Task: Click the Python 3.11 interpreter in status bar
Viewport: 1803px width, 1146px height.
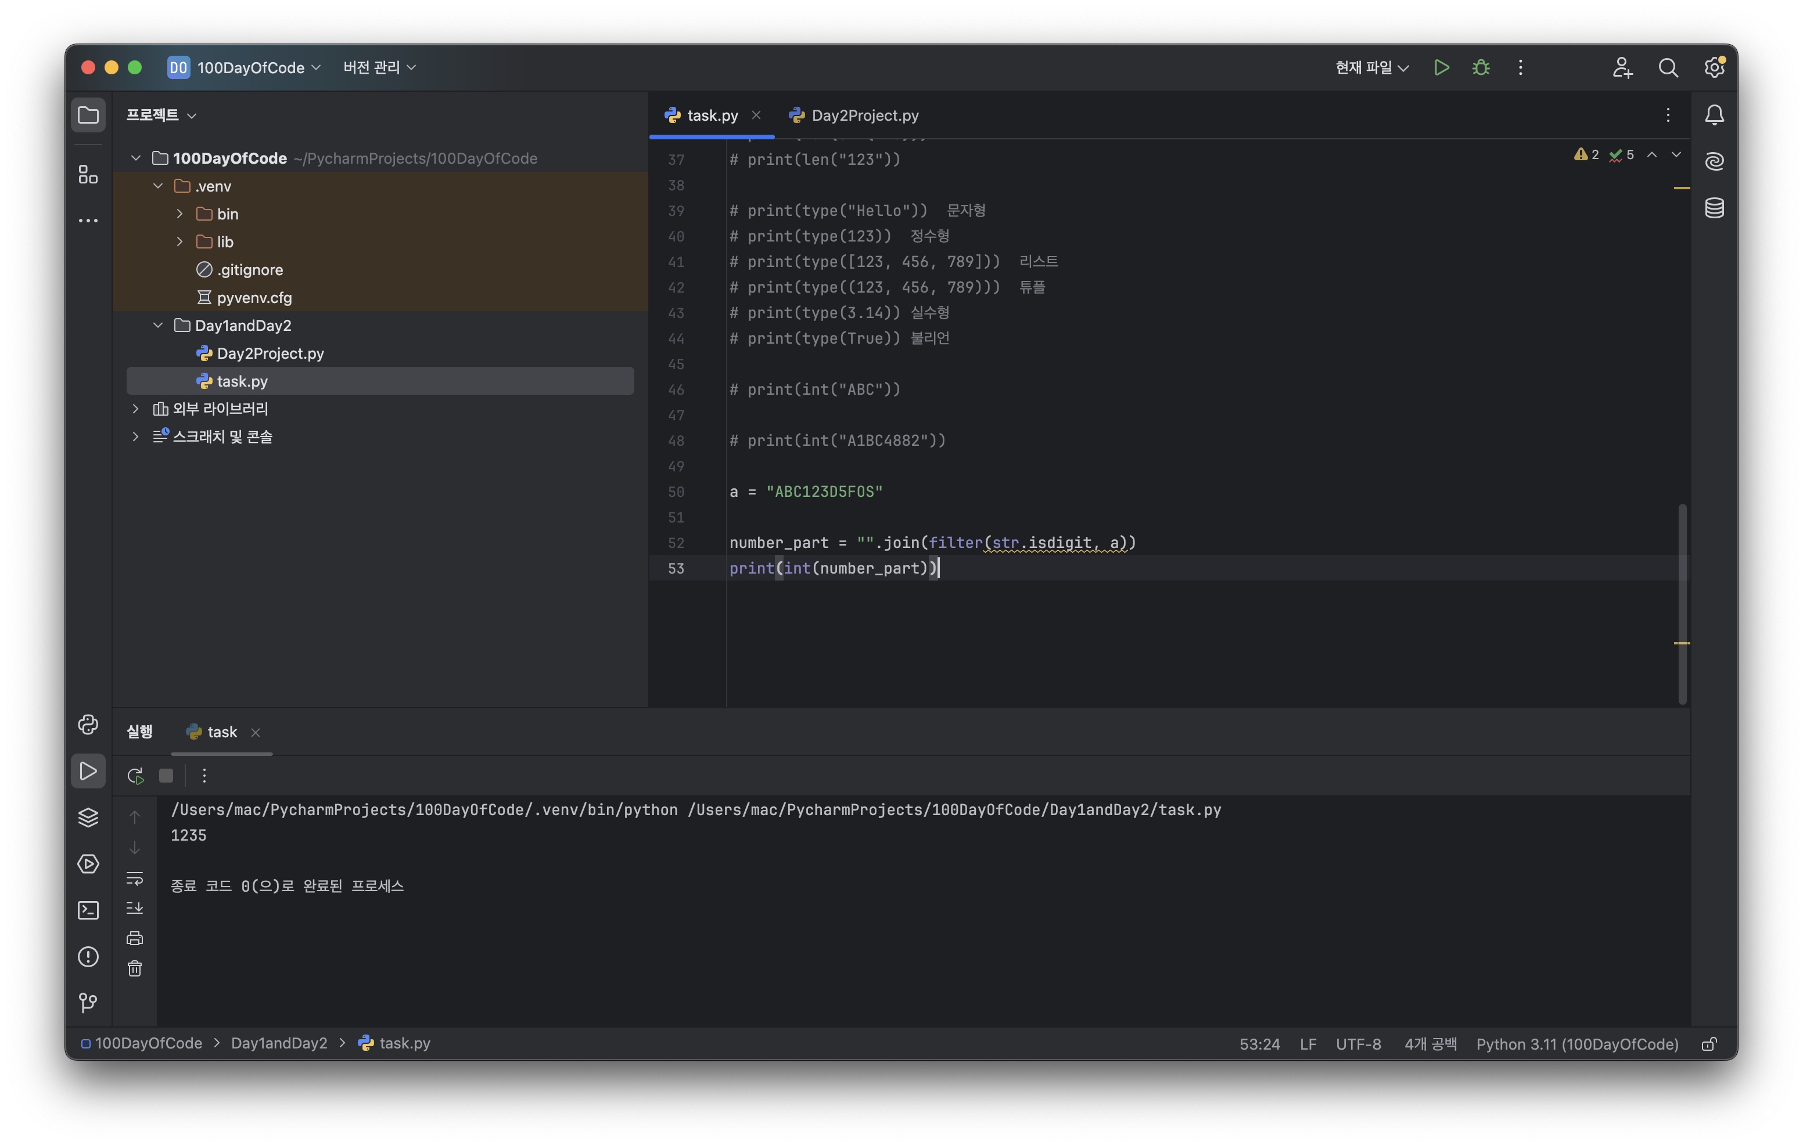Action: pos(1577,1044)
